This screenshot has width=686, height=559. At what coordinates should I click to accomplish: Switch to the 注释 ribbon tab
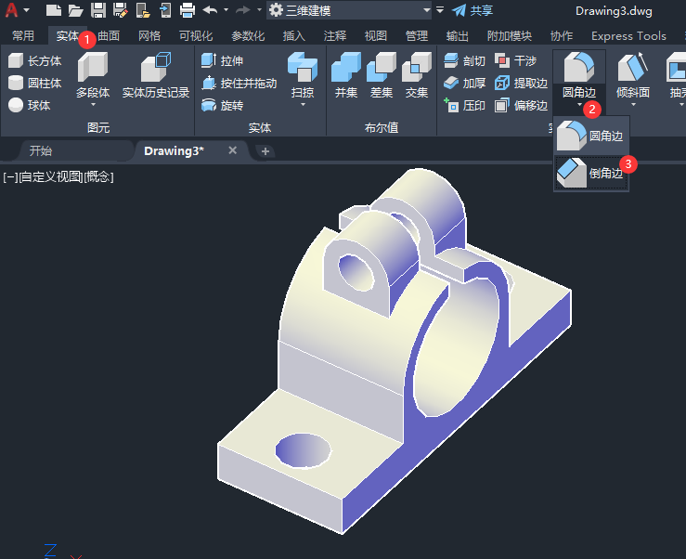point(335,36)
